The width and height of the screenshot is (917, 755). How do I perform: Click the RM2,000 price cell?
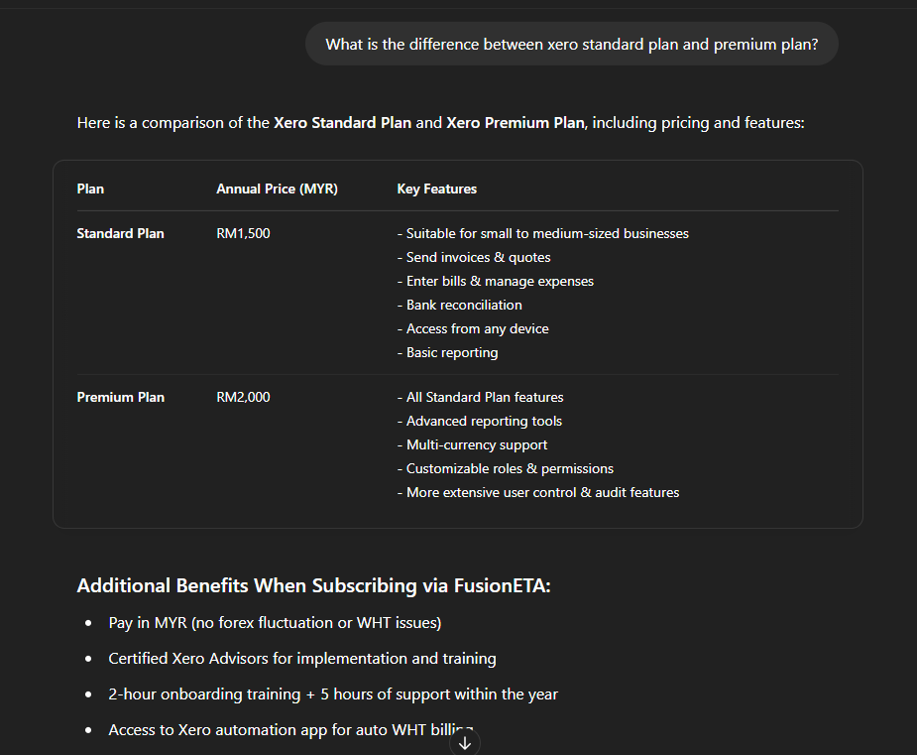243,397
